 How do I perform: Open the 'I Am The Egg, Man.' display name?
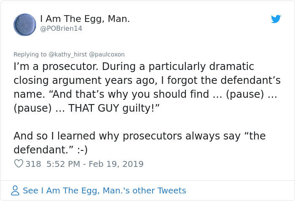click(85, 19)
